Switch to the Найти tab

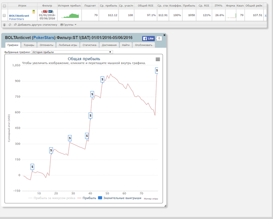126,45
